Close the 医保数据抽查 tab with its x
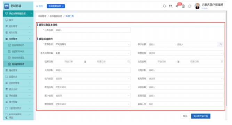 (x=63, y=6)
